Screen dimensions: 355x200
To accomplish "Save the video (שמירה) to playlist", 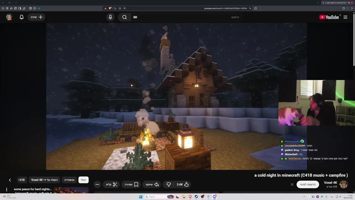I will click(131, 184).
